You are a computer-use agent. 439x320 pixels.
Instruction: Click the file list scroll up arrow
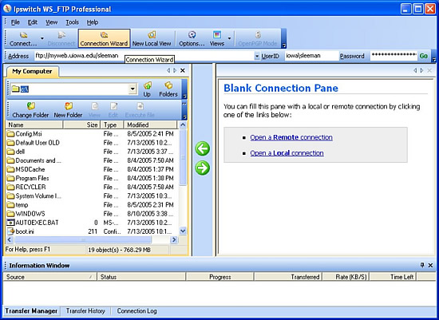tap(183, 124)
